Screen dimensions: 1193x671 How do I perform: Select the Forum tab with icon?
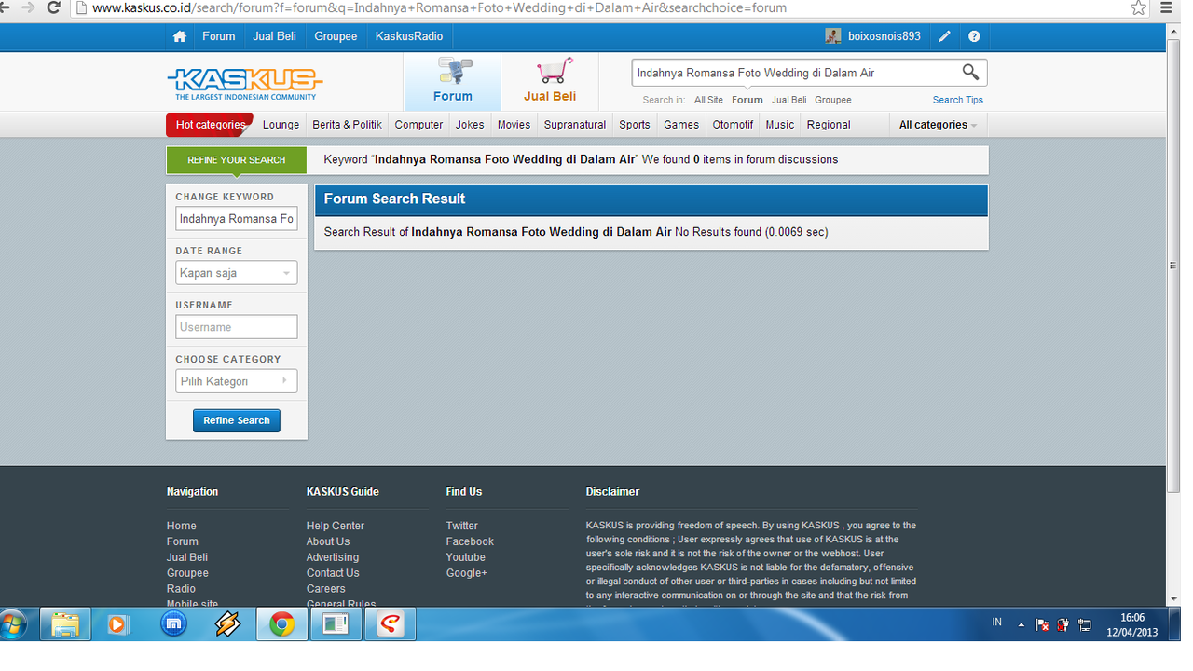coord(452,82)
